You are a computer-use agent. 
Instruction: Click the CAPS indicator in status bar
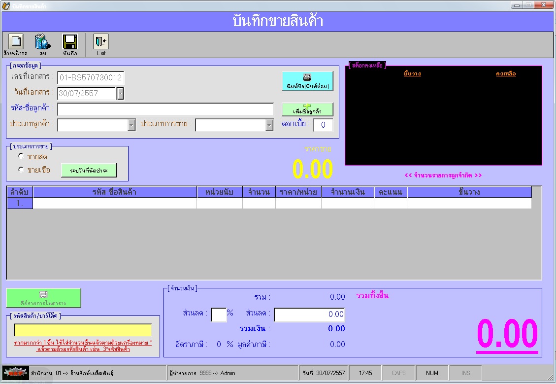click(399, 373)
